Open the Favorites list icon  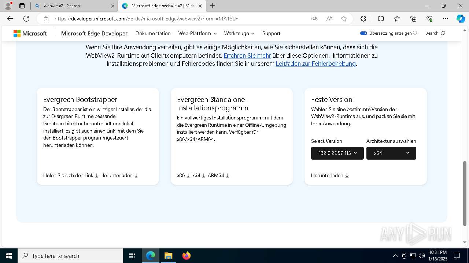(x=397, y=19)
